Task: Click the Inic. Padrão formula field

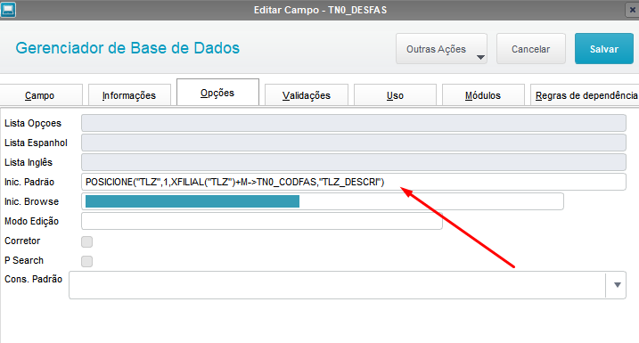Action: click(353, 182)
